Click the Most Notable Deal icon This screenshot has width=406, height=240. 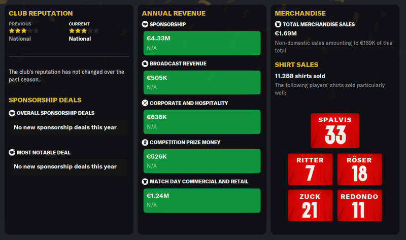click(x=12, y=152)
